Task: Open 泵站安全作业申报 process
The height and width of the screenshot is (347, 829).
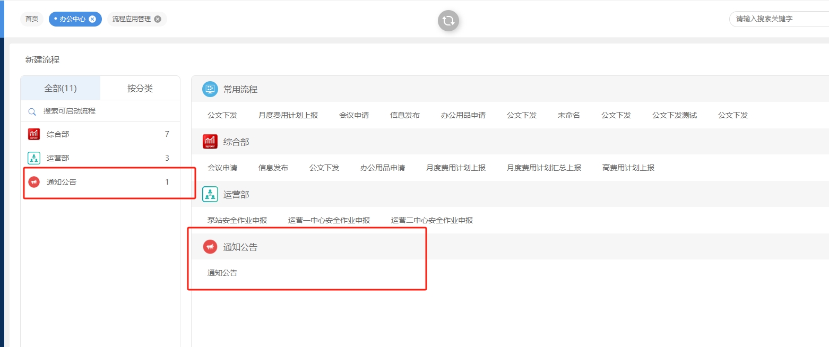Action: coord(237,220)
